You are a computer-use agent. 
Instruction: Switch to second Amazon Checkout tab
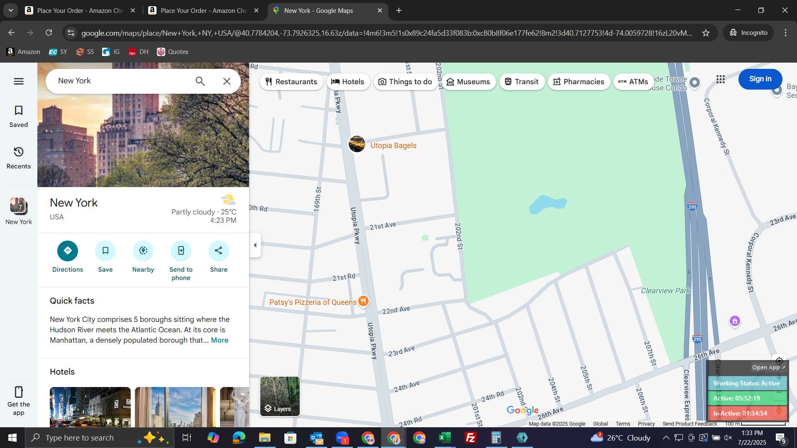(x=203, y=10)
